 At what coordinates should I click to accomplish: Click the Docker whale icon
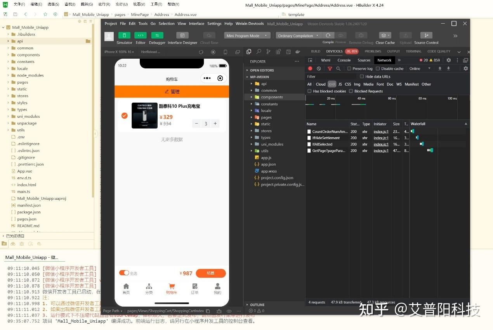tap(298, 51)
